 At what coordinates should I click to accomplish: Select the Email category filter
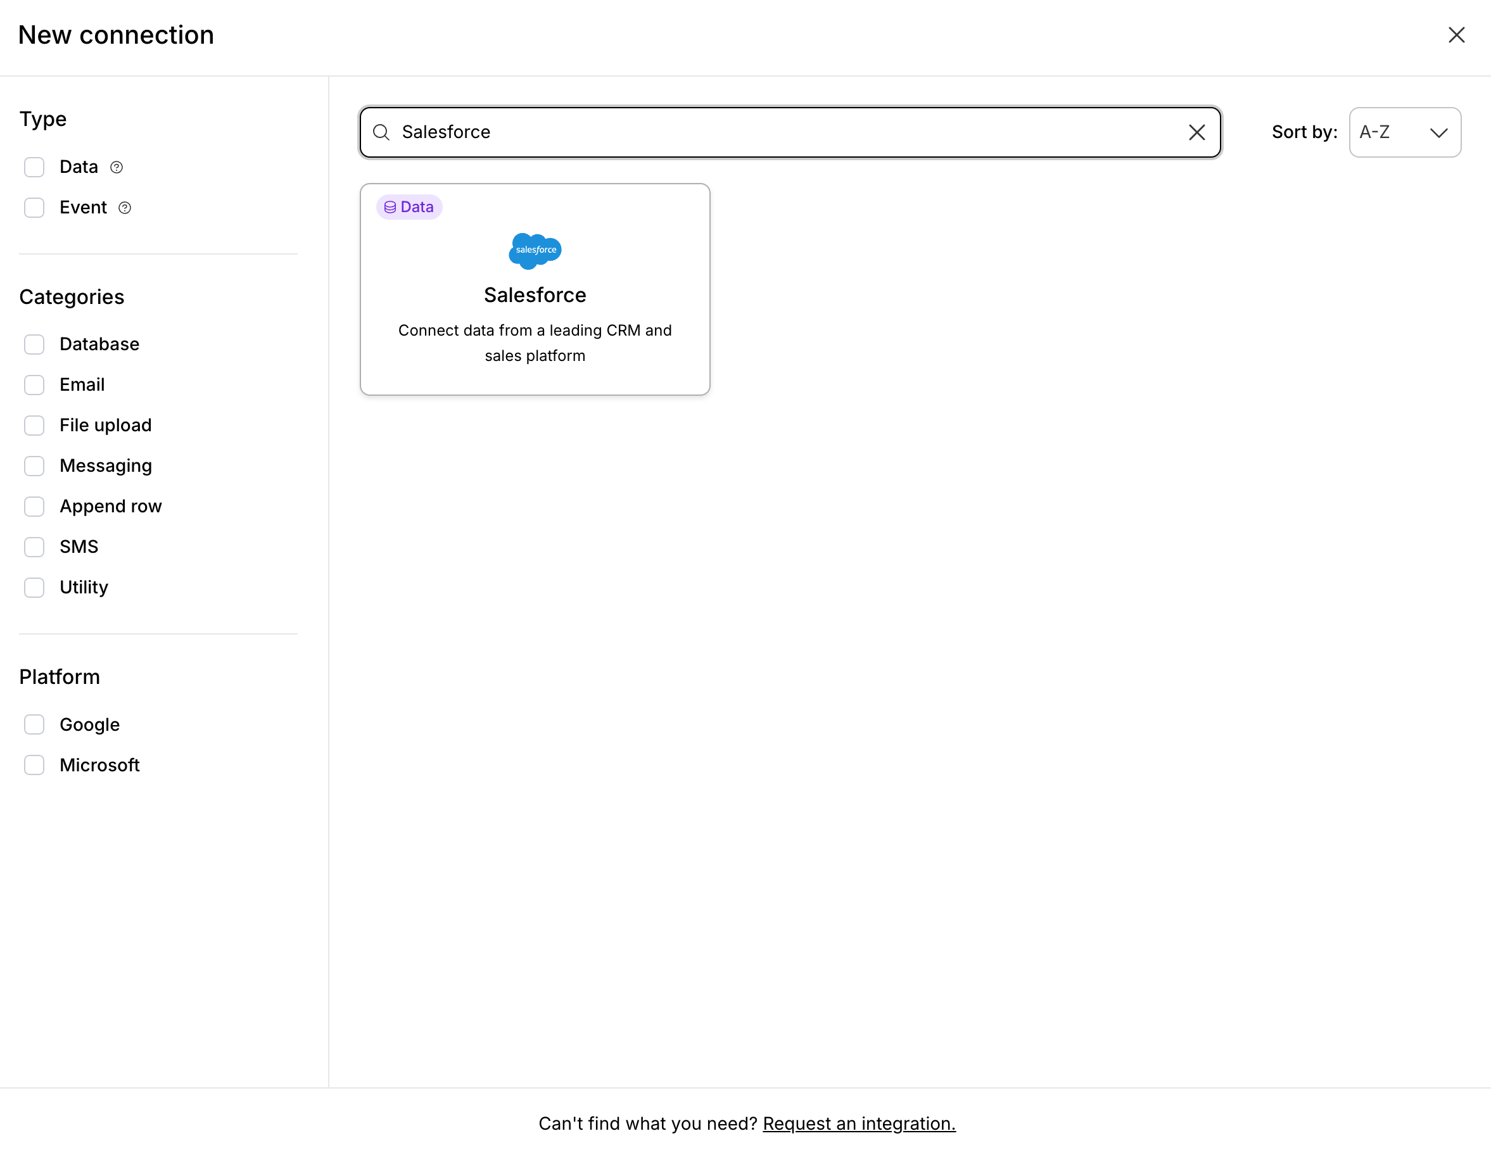click(34, 385)
